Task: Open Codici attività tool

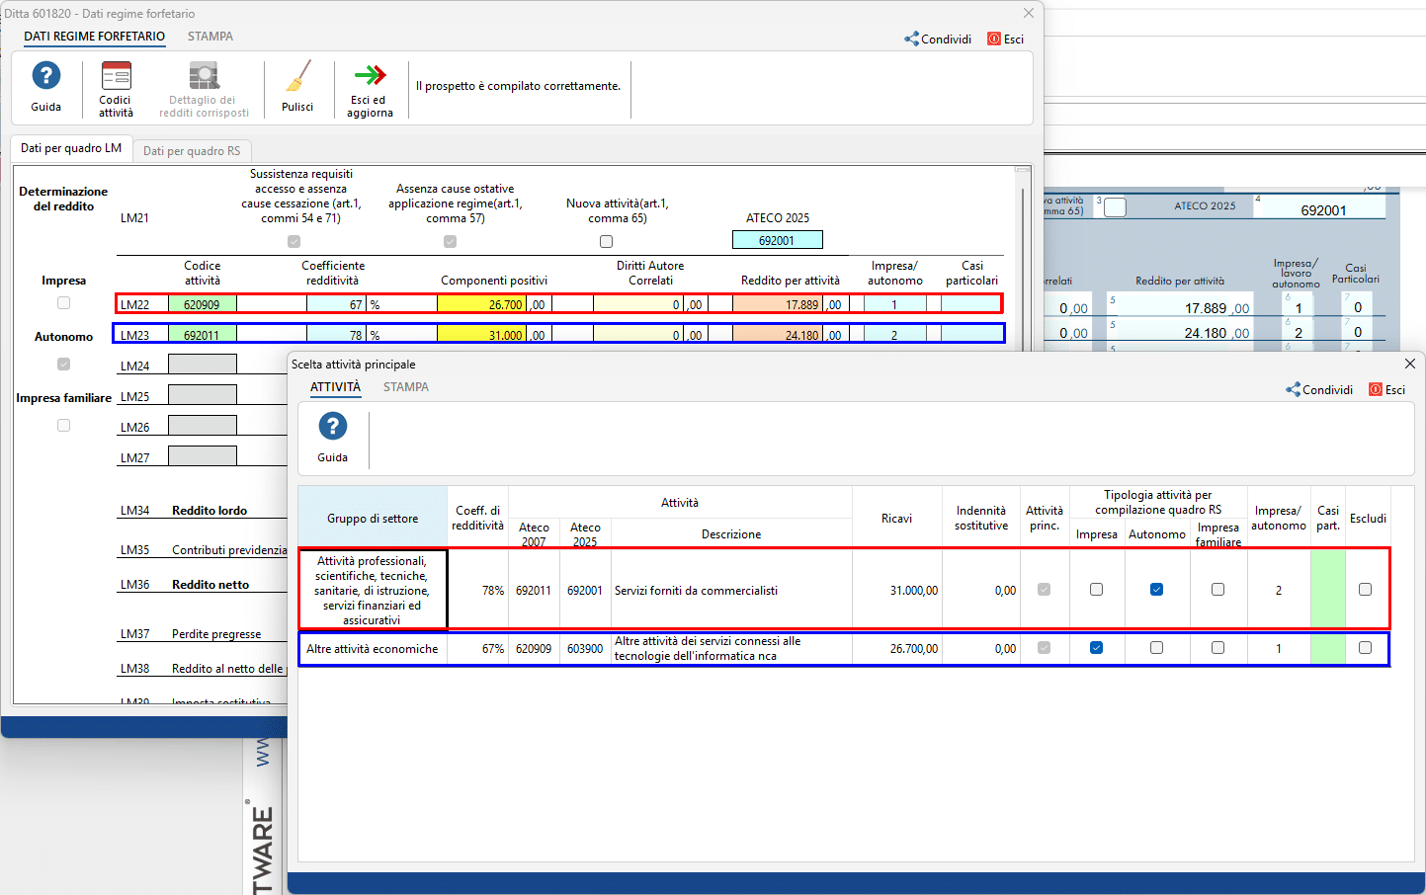Action: pyautogui.click(x=116, y=77)
